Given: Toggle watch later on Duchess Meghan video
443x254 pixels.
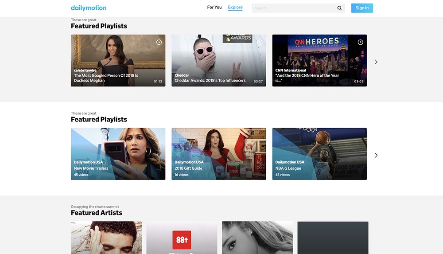Looking at the screenshot, I should point(159,42).
